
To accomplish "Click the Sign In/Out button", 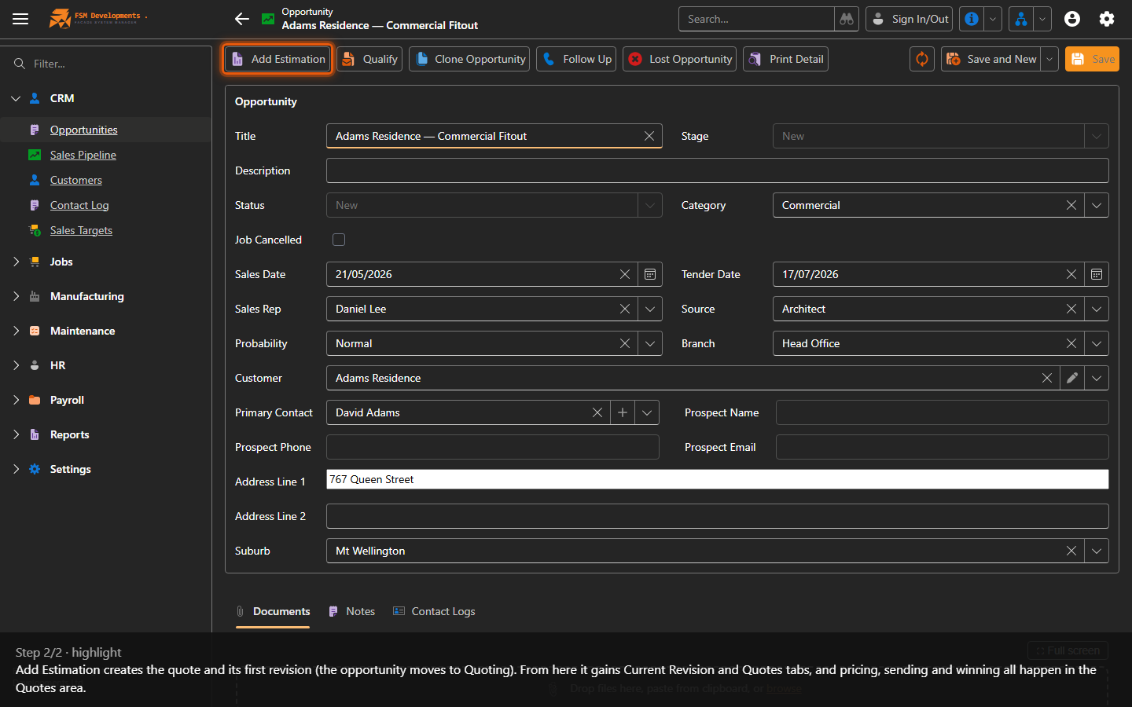I will (910, 19).
